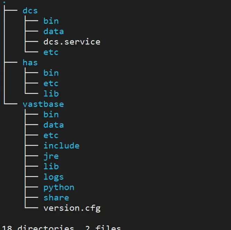
Task: Select the dcs.service file entry
Action: pyautogui.click(x=72, y=42)
